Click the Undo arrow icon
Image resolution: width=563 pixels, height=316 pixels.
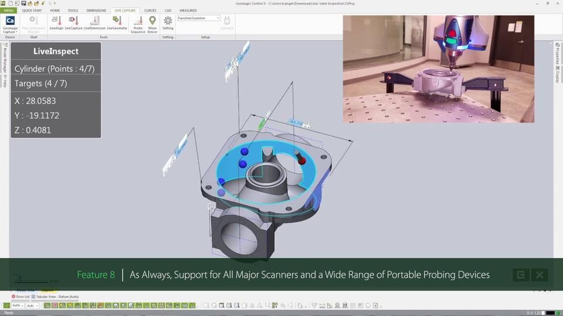43,4
